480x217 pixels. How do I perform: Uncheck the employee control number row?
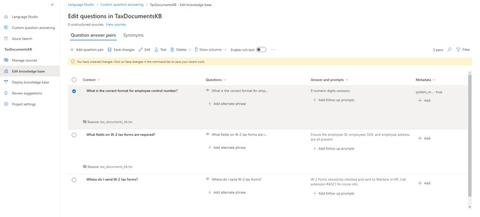pos(74,91)
